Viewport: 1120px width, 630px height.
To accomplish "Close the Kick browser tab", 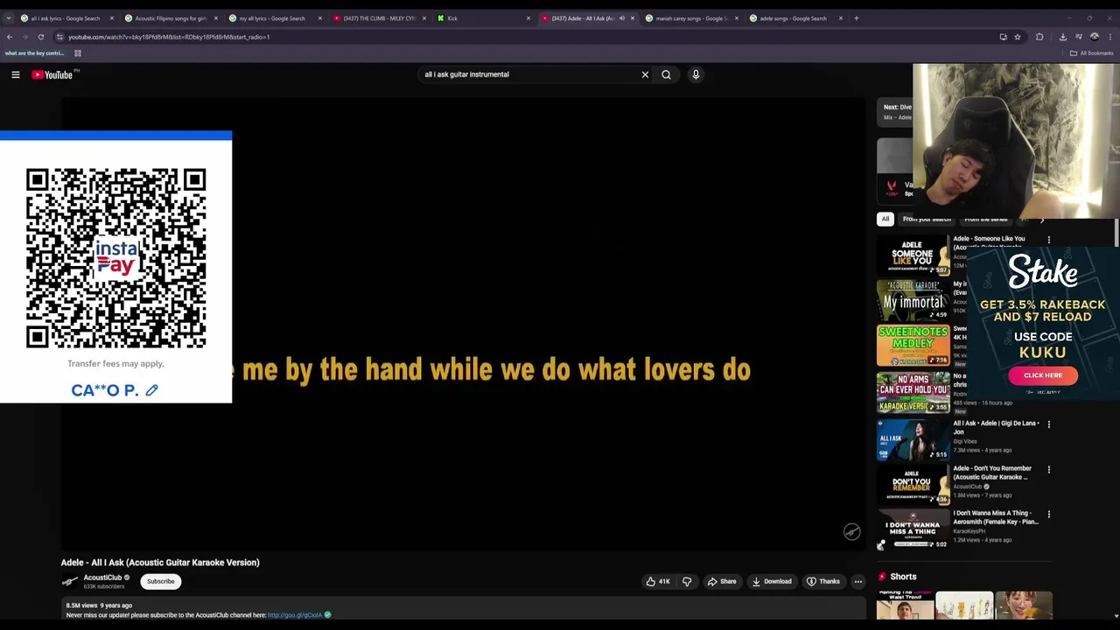I will [x=528, y=18].
